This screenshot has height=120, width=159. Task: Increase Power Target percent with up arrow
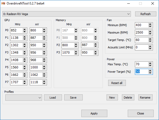pyautogui.click(x=150, y=71)
